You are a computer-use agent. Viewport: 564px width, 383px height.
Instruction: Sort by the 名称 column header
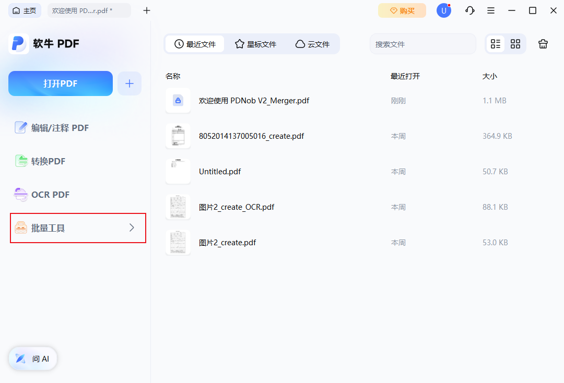pyautogui.click(x=173, y=76)
